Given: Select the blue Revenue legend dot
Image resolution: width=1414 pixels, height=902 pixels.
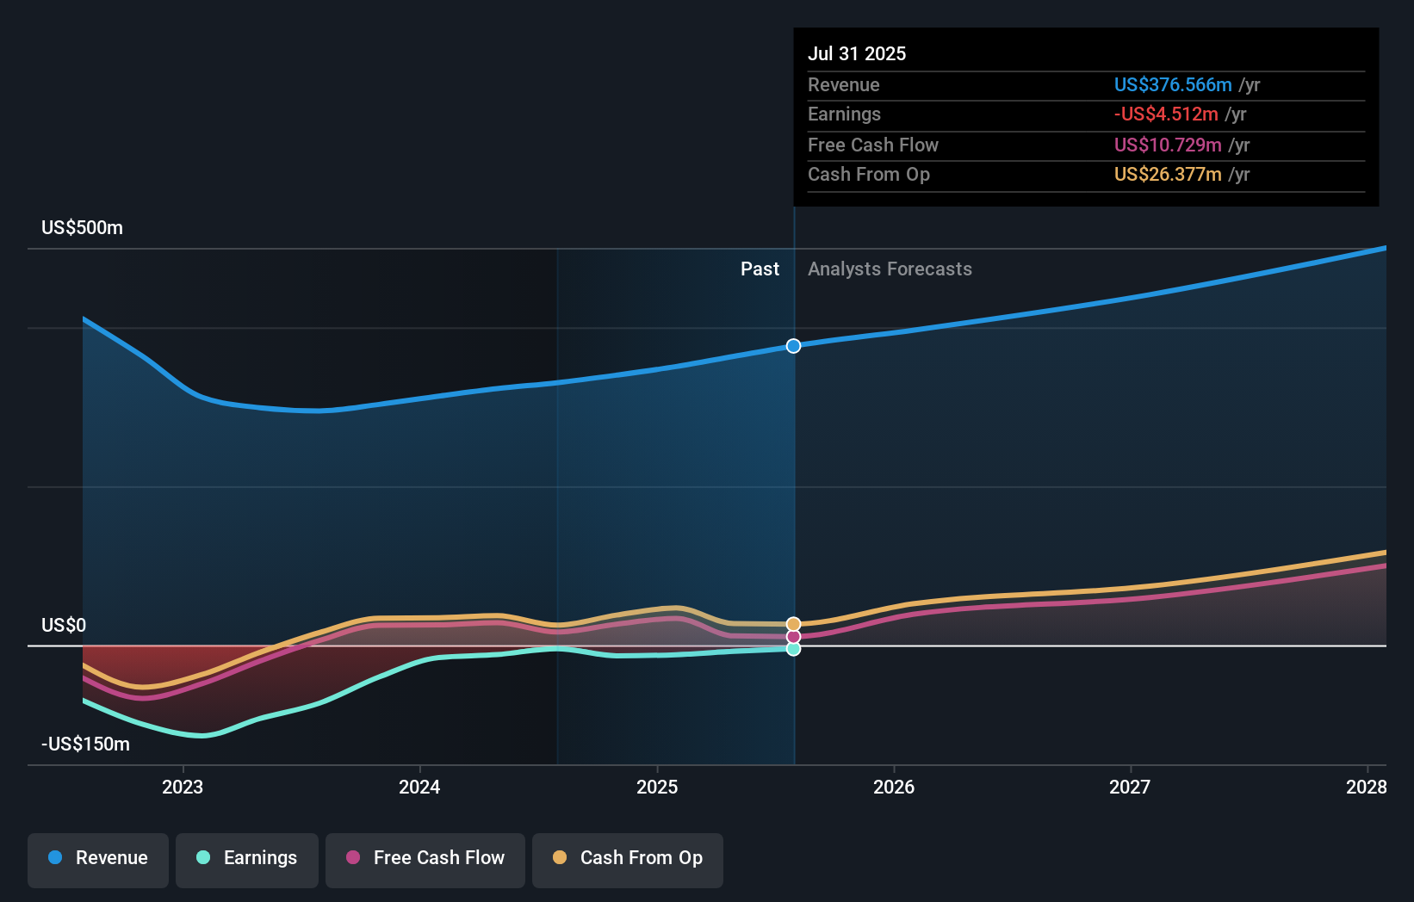Looking at the screenshot, I should 56,858.
